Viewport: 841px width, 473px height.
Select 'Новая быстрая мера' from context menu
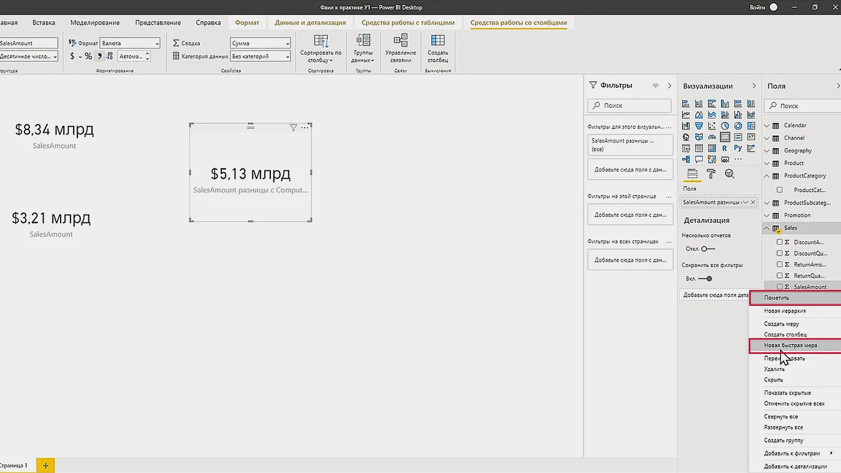coord(790,345)
